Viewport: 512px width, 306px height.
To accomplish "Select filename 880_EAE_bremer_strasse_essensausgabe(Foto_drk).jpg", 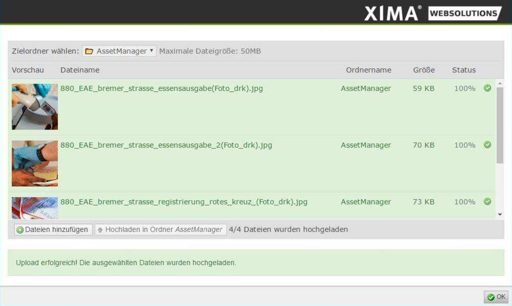I will [x=161, y=88].
